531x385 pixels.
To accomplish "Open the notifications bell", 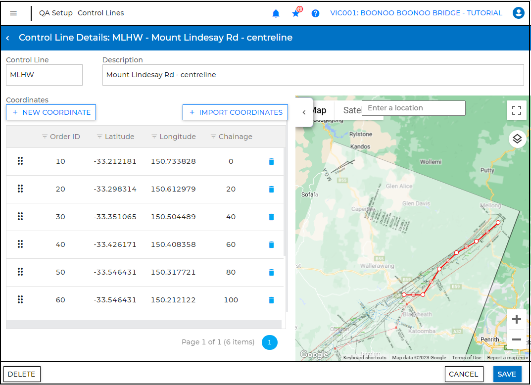I will pyautogui.click(x=276, y=13).
